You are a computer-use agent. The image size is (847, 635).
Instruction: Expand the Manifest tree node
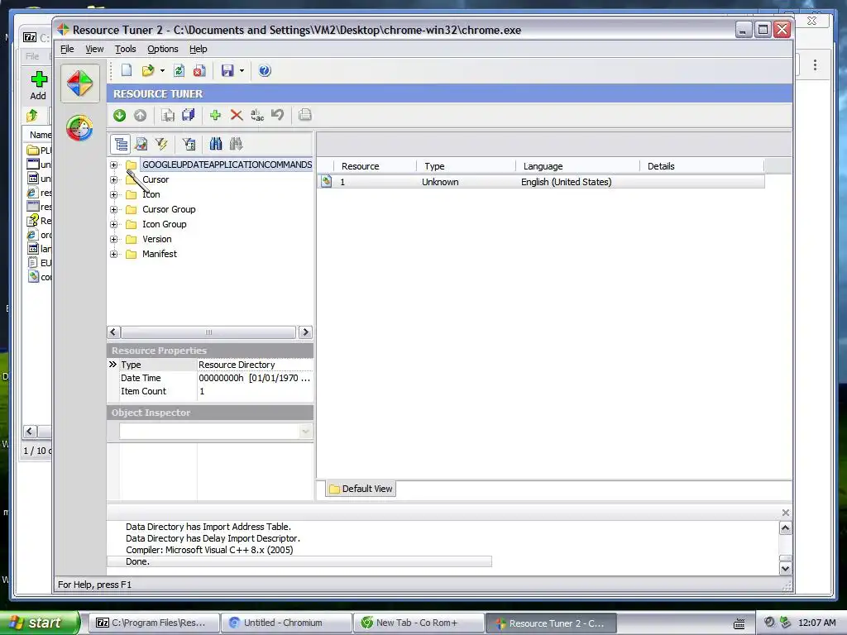tap(113, 254)
